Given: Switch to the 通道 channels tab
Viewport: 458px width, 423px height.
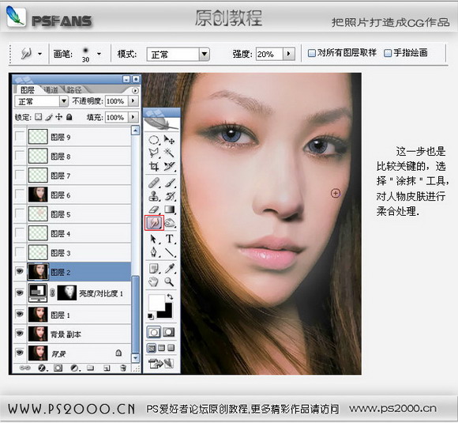Looking at the screenshot, I should (x=51, y=90).
